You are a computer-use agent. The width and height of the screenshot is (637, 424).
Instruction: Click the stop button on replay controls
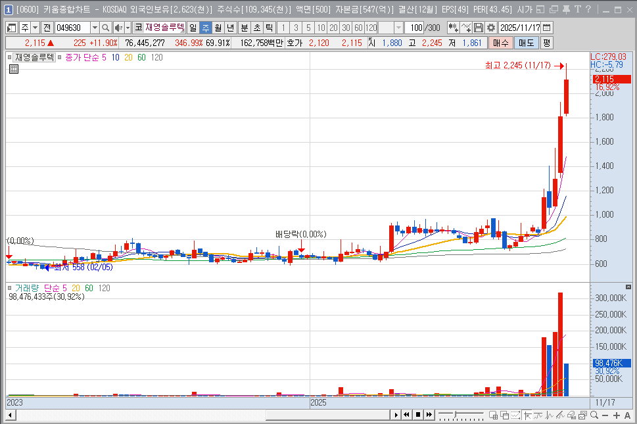coord(418,415)
